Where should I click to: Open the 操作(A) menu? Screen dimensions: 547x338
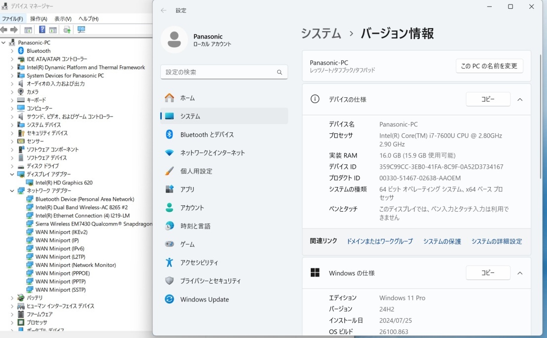click(38, 19)
